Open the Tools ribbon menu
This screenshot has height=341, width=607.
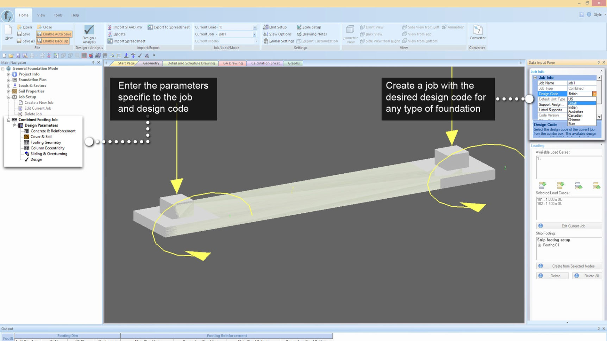58,15
